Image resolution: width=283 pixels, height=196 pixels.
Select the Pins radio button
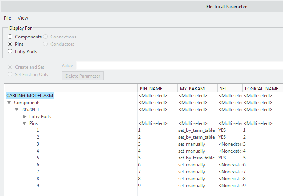[x=10, y=44]
